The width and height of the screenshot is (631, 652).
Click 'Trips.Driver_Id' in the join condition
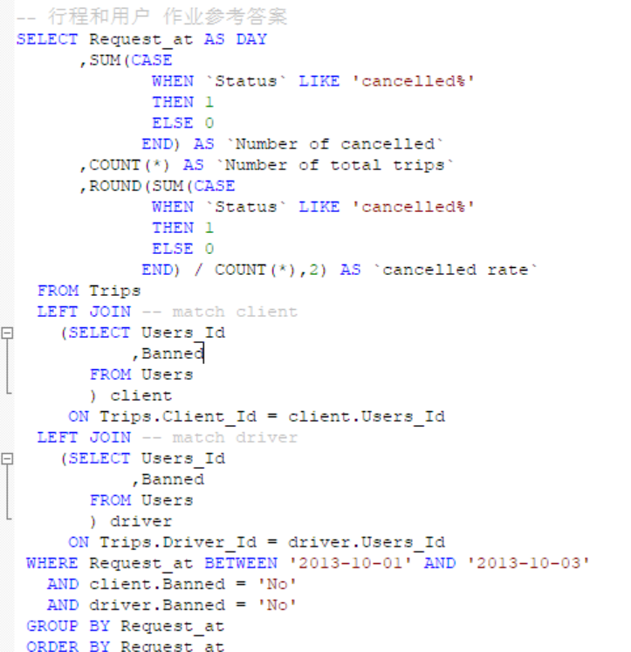178,542
